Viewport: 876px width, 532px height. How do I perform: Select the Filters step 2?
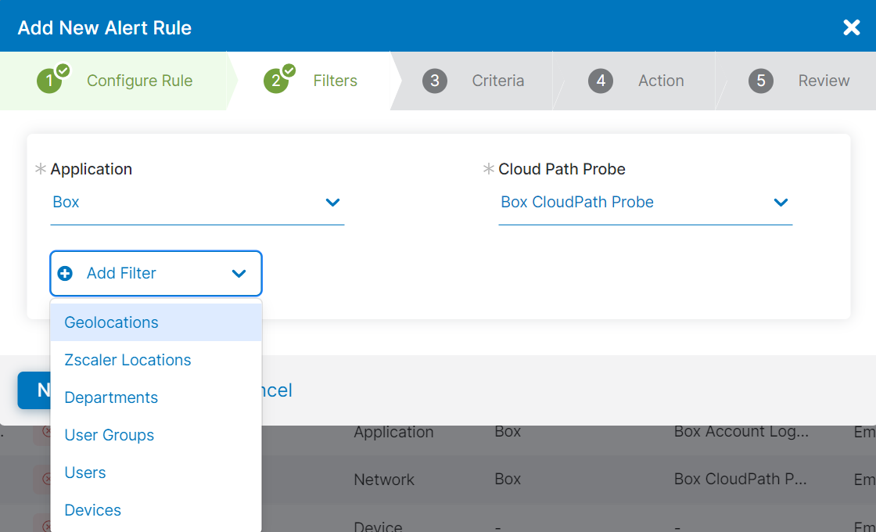(x=334, y=81)
